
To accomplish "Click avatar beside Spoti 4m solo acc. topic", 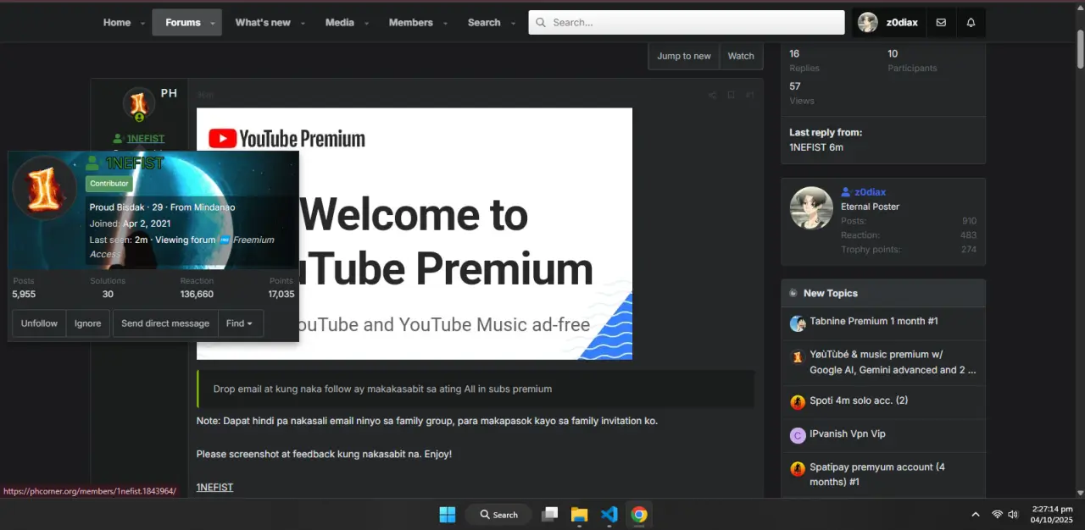I will [797, 402].
